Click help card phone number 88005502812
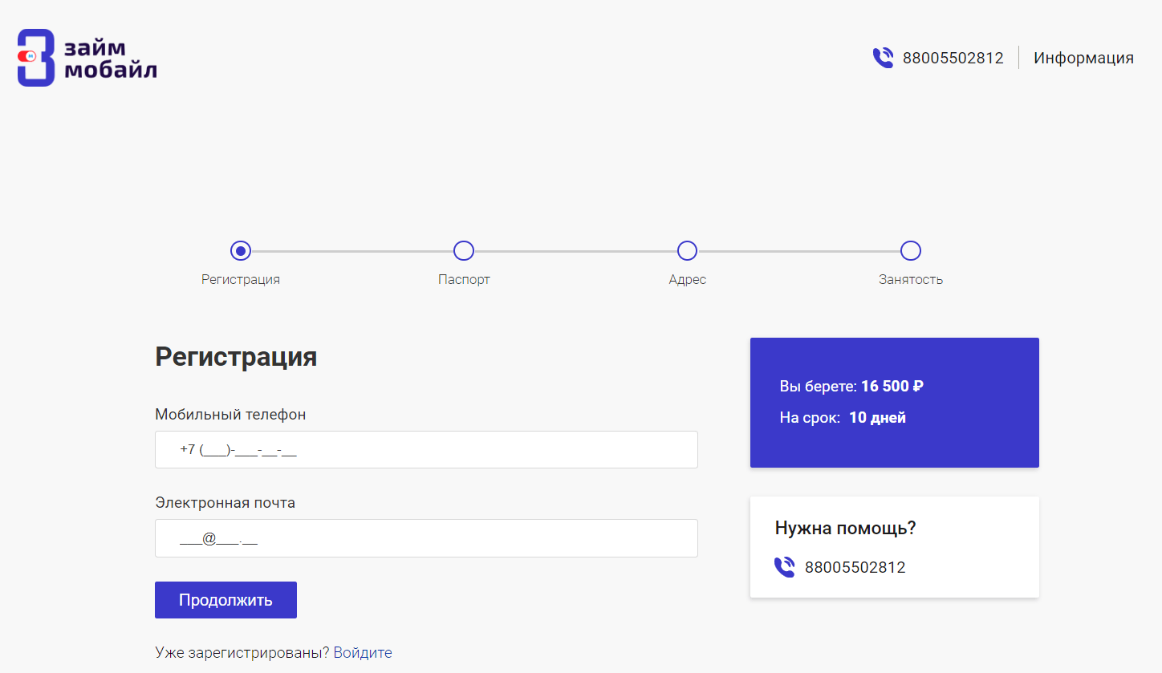Viewport: 1162px width, 673px height. point(855,568)
